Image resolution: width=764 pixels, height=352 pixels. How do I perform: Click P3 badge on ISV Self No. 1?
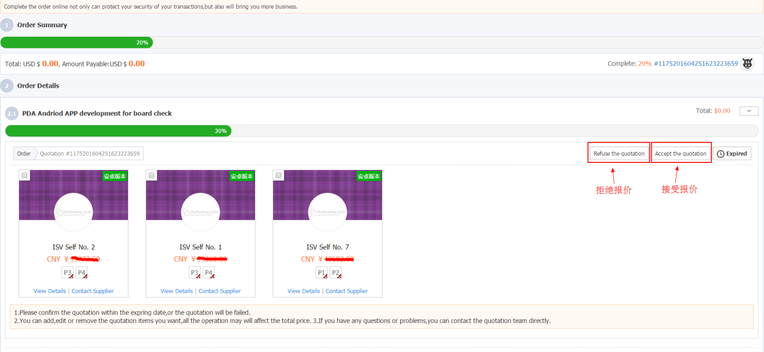195,273
